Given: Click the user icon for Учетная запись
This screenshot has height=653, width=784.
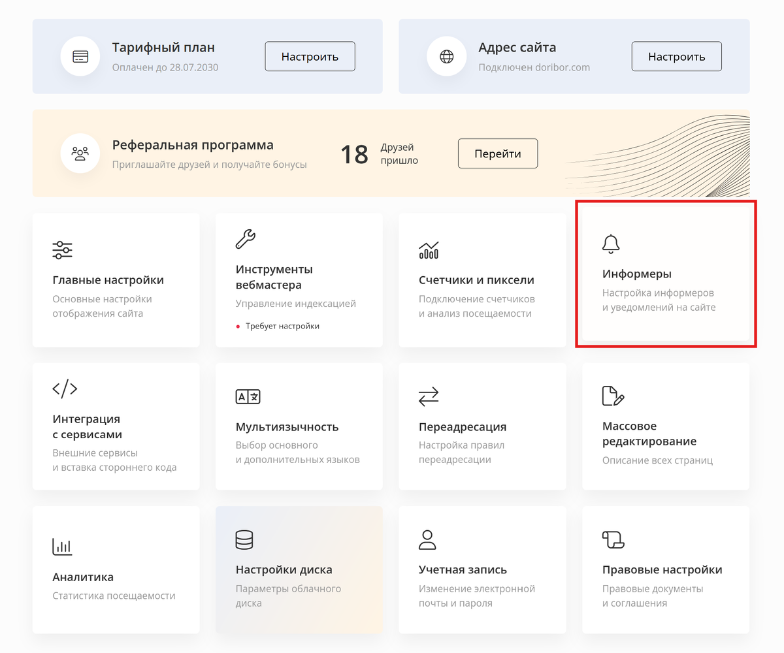Looking at the screenshot, I should pos(427,539).
